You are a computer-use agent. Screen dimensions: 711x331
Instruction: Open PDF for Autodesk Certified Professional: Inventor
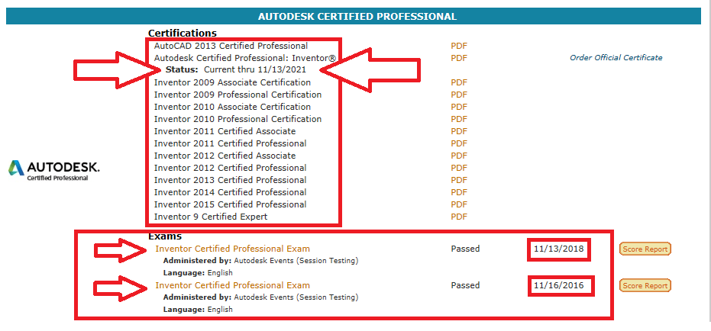click(x=459, y=58)
